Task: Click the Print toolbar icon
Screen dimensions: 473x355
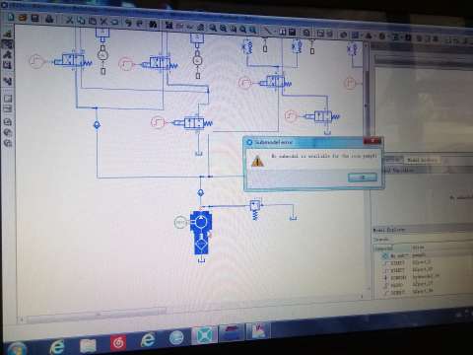Action: point(49,19)
